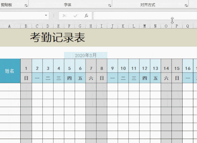Image resolution: width=197 pixels, height=143 pixels.
Task: Click weekday 六 under day 7
Action: pyautogui.click(x=91, y=78)
